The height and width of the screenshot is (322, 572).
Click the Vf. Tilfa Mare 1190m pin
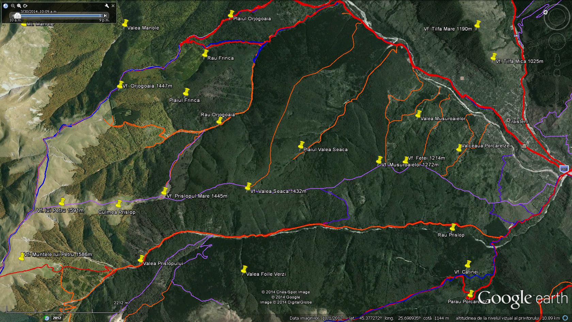point(477,24)
